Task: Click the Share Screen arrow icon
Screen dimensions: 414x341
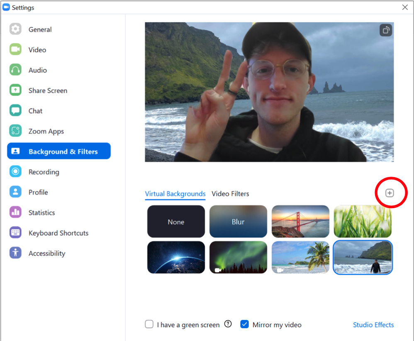Action: coord(15,90)
